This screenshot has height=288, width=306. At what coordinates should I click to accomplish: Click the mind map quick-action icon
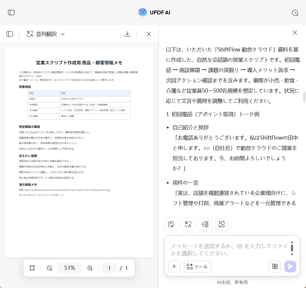[x=205, y=224]
